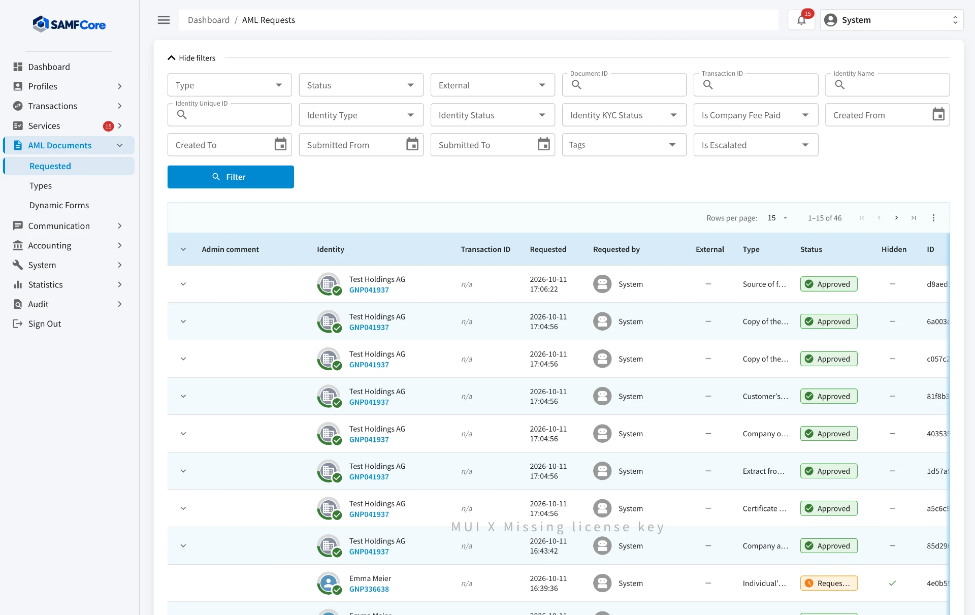Expand the Transactions sidebar menu

pyautogui.click(x=69, y=106)
